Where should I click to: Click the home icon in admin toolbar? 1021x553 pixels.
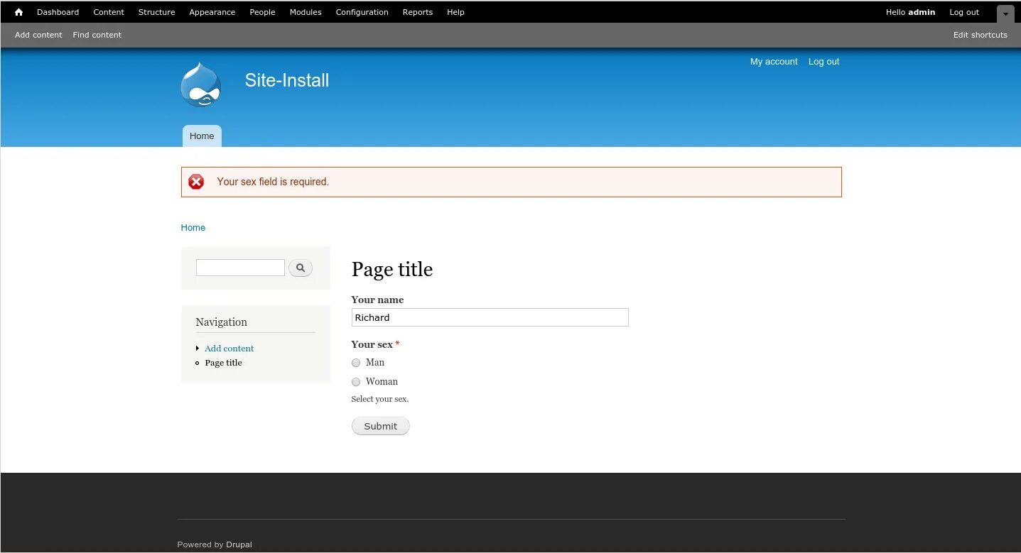18,12
